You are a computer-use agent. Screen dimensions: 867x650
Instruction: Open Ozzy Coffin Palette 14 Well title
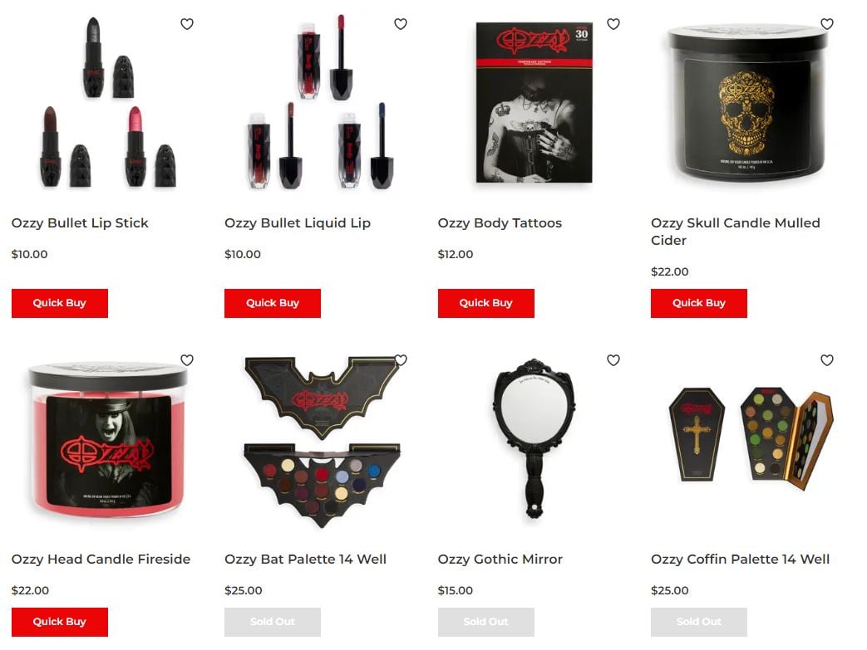(x=740, y=559)
